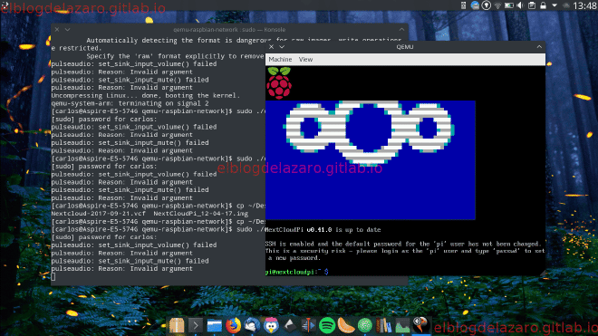Click the 'SSH is enabled' warning line
Viewport: 598px width, 336px height.
tap(403, 244)
